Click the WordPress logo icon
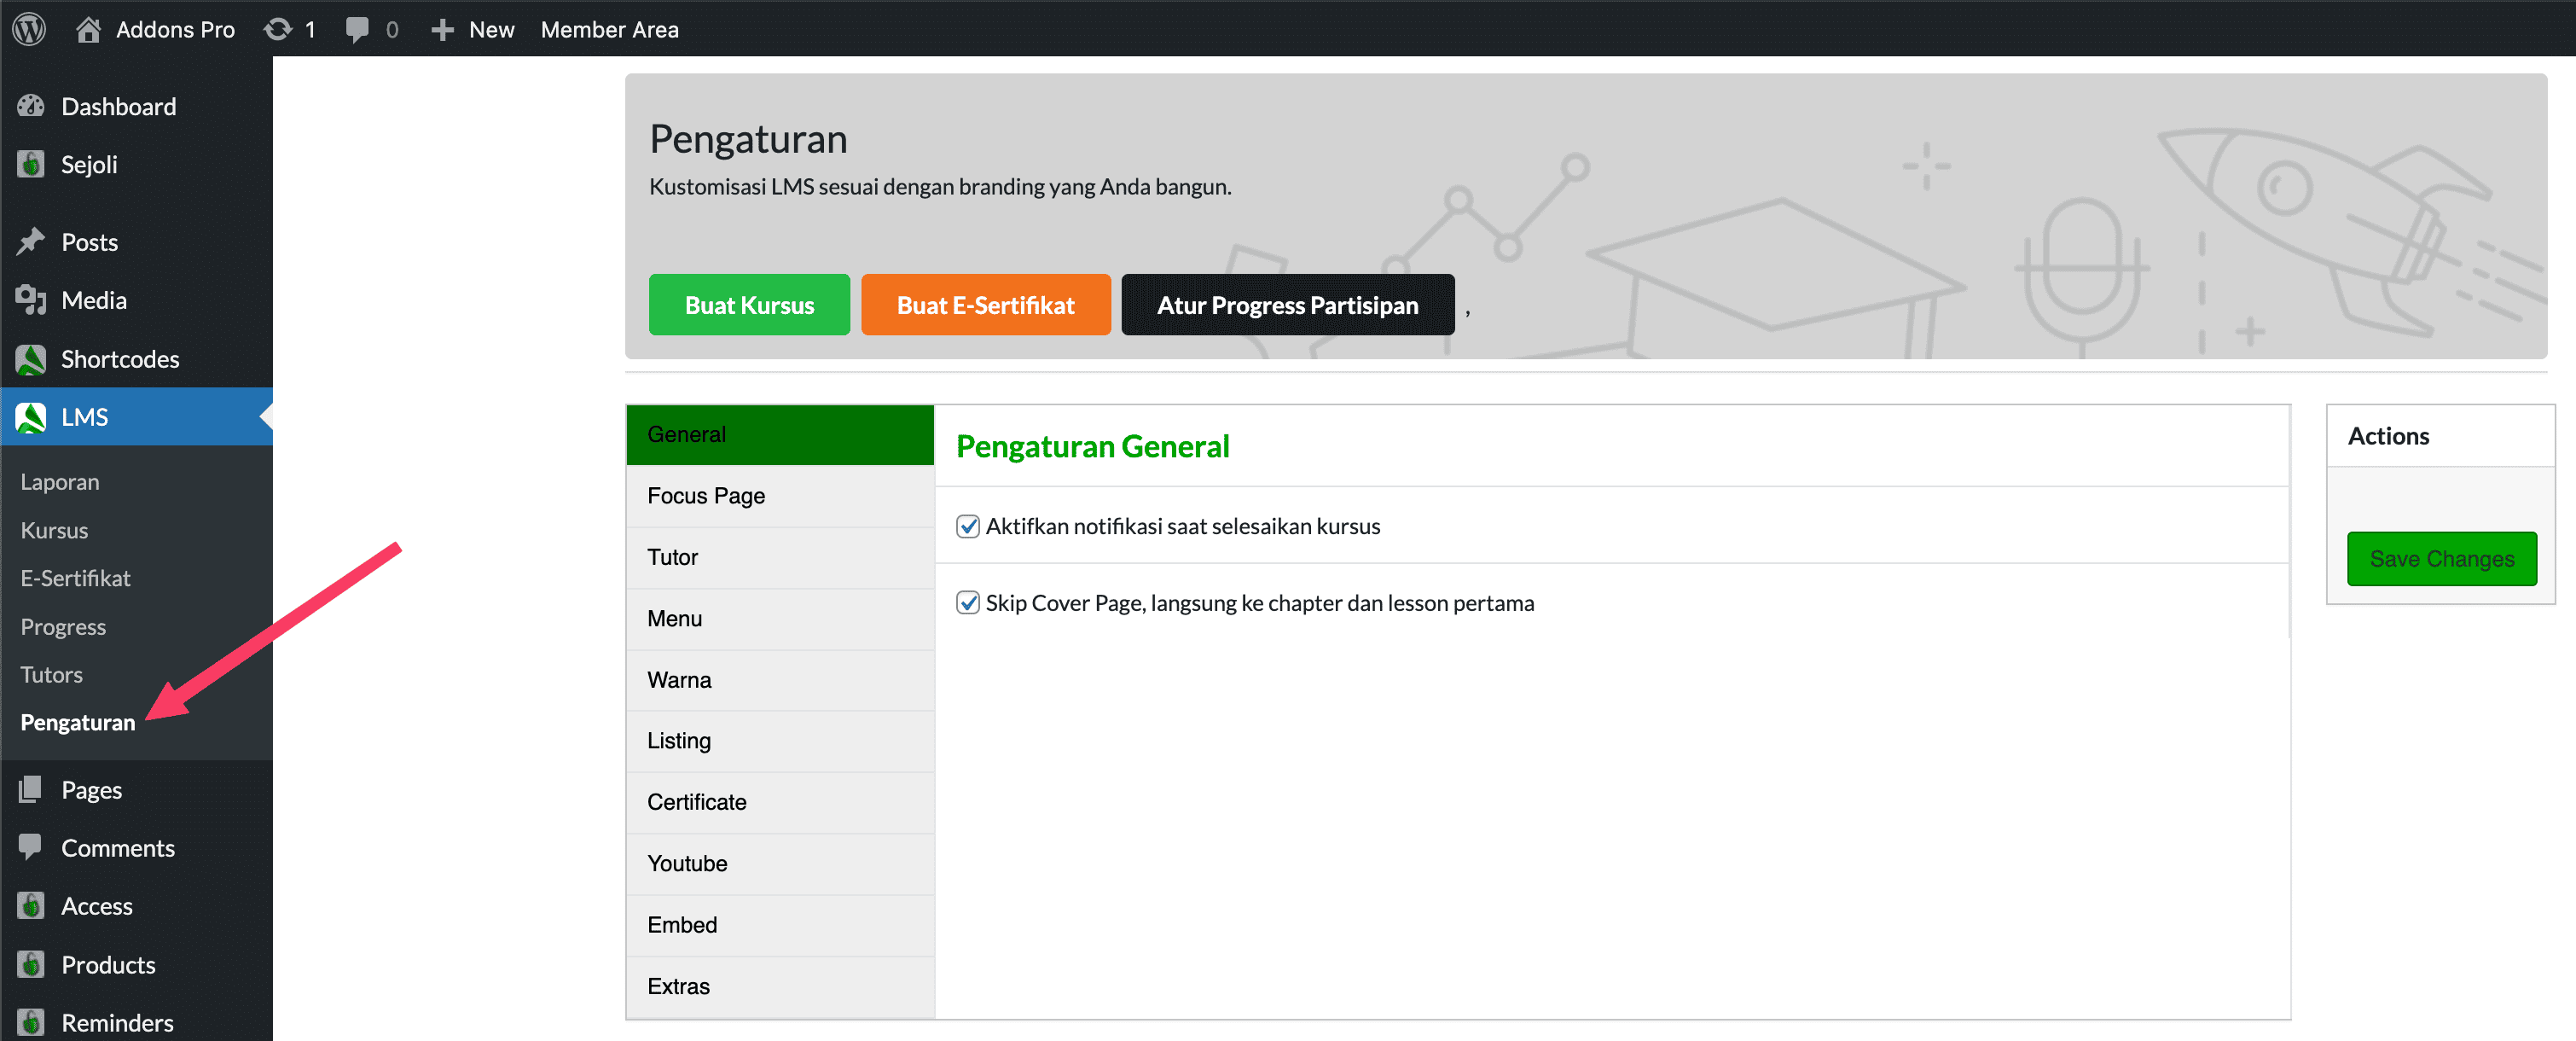Image resolution: width=2576 pixels, height=1041 pixels. (x=29, y=29)
